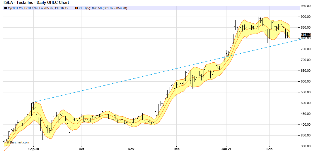This screenshot has height=158, width=312.
Task: Click the 950.00 price axis label
Action: click(306, 6)
